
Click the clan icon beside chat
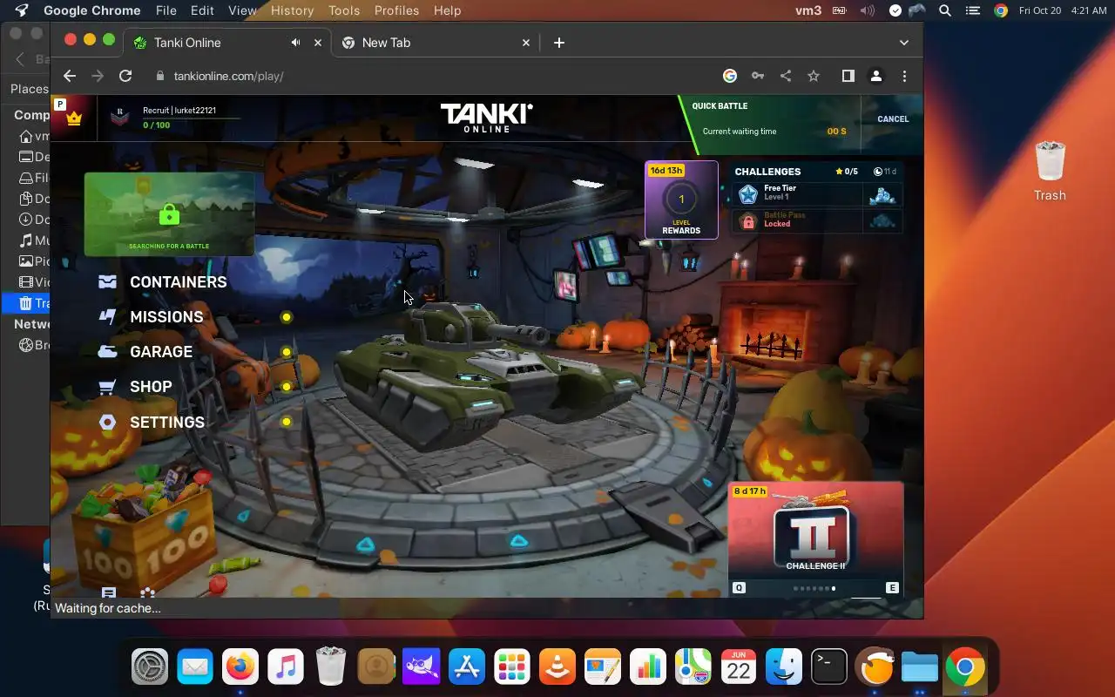[x=148, y=592]
